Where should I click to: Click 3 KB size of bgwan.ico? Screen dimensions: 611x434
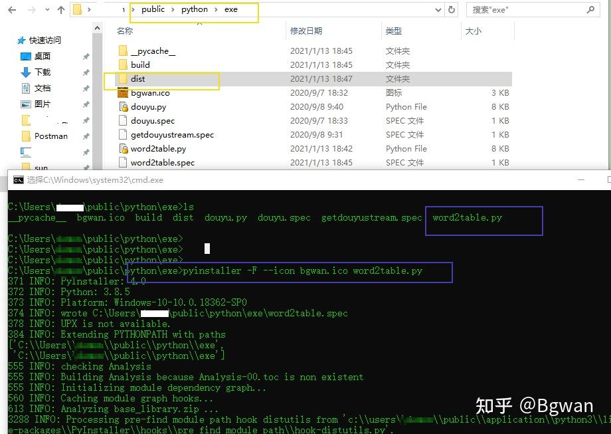[x=500, y=93]
